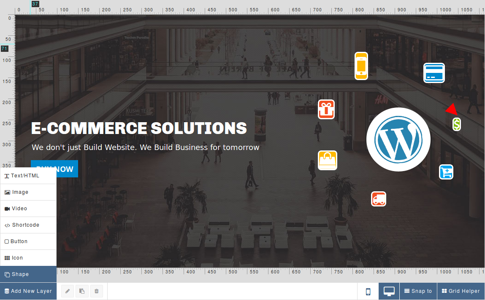The width and height of the screenshot is (485, 300).
Task: Switch to mobile device preview
Action: click(x=368, y=291)
